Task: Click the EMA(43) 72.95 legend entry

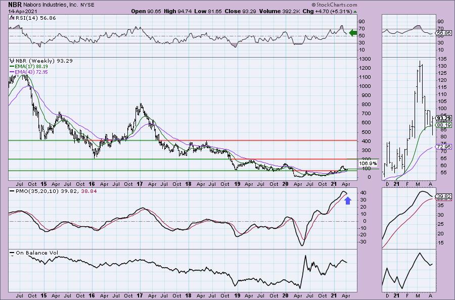Action: click(31, 72)
